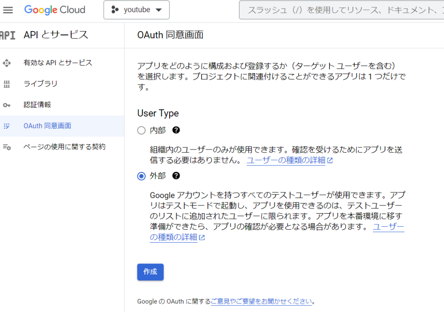Open the youtube project selector dropdown

click(x=137, y=10)
